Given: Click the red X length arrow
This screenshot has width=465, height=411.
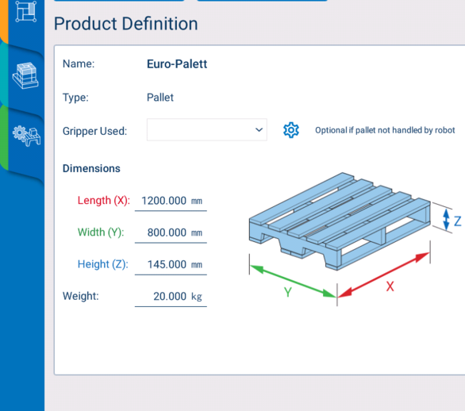Looking at the screenshot, I should (384, 275).
